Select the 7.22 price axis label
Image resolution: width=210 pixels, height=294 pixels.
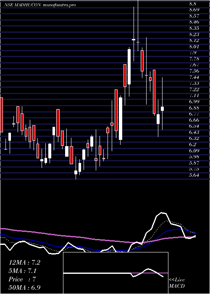(x=194, y=89)
